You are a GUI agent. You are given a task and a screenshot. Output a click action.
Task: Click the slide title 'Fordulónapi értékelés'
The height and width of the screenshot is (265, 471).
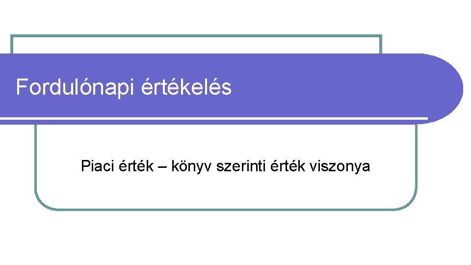124,87
